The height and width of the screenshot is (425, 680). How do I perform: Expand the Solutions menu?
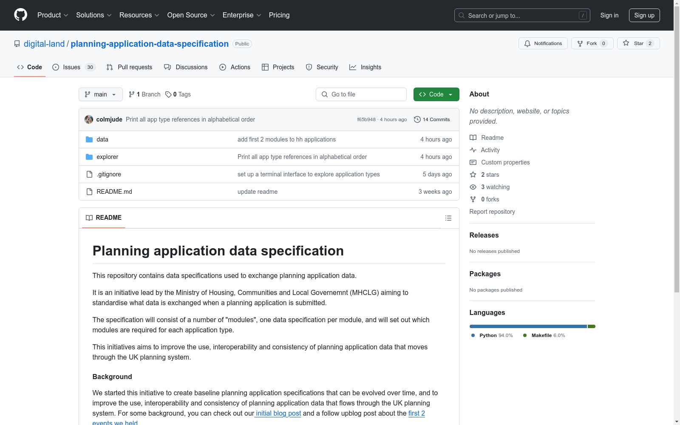pos(94,15)
